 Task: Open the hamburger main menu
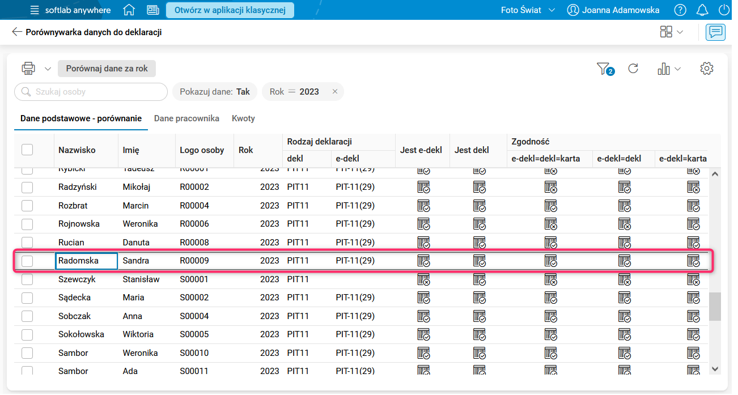35,10
